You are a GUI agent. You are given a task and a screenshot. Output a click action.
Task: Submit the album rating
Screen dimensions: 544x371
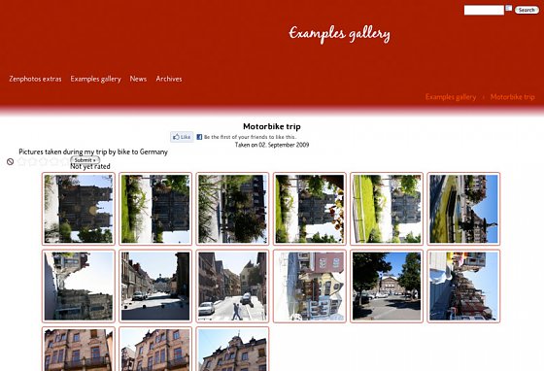click(x=85, y=160)
